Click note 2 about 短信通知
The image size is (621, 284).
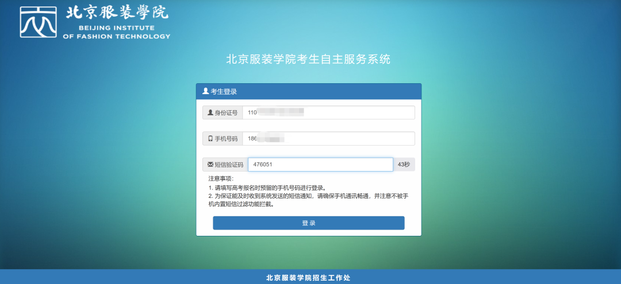tap(309, 201)
